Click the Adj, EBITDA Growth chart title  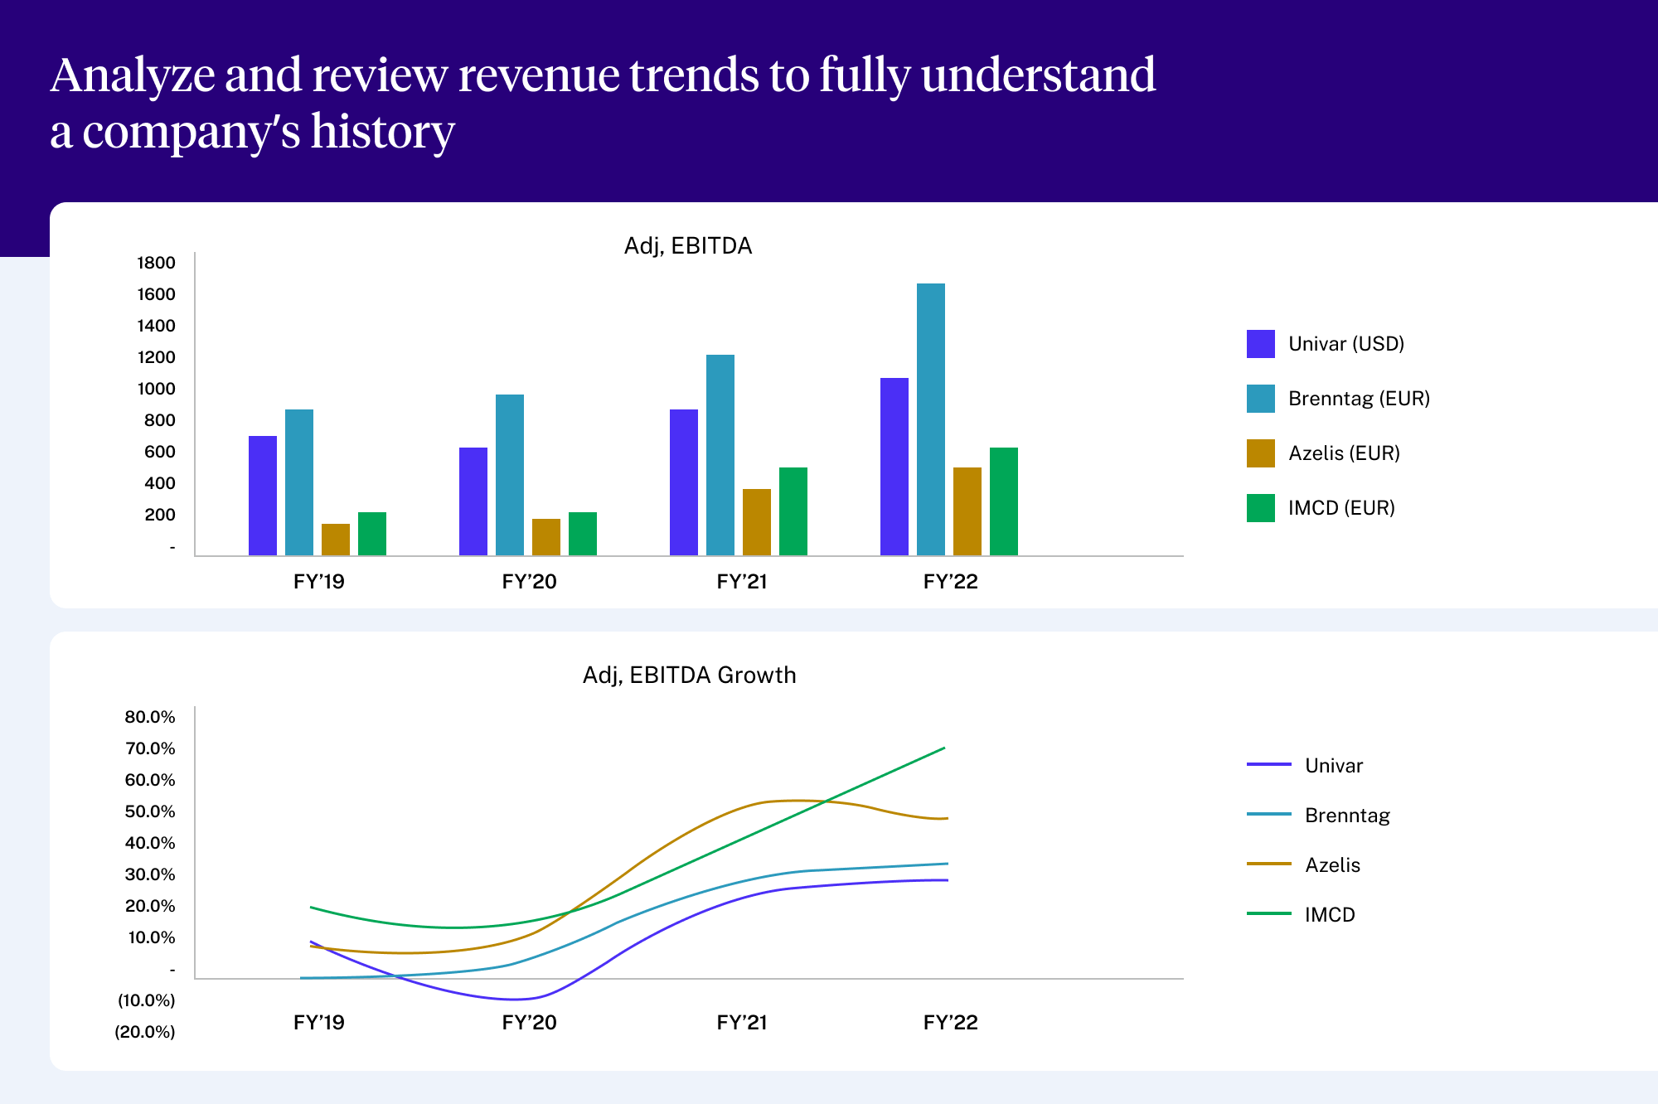tap(689, 675)
